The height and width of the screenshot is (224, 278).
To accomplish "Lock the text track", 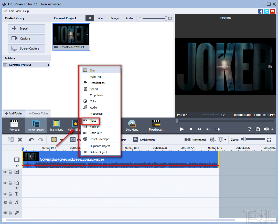I will click(x=10, y=194).
